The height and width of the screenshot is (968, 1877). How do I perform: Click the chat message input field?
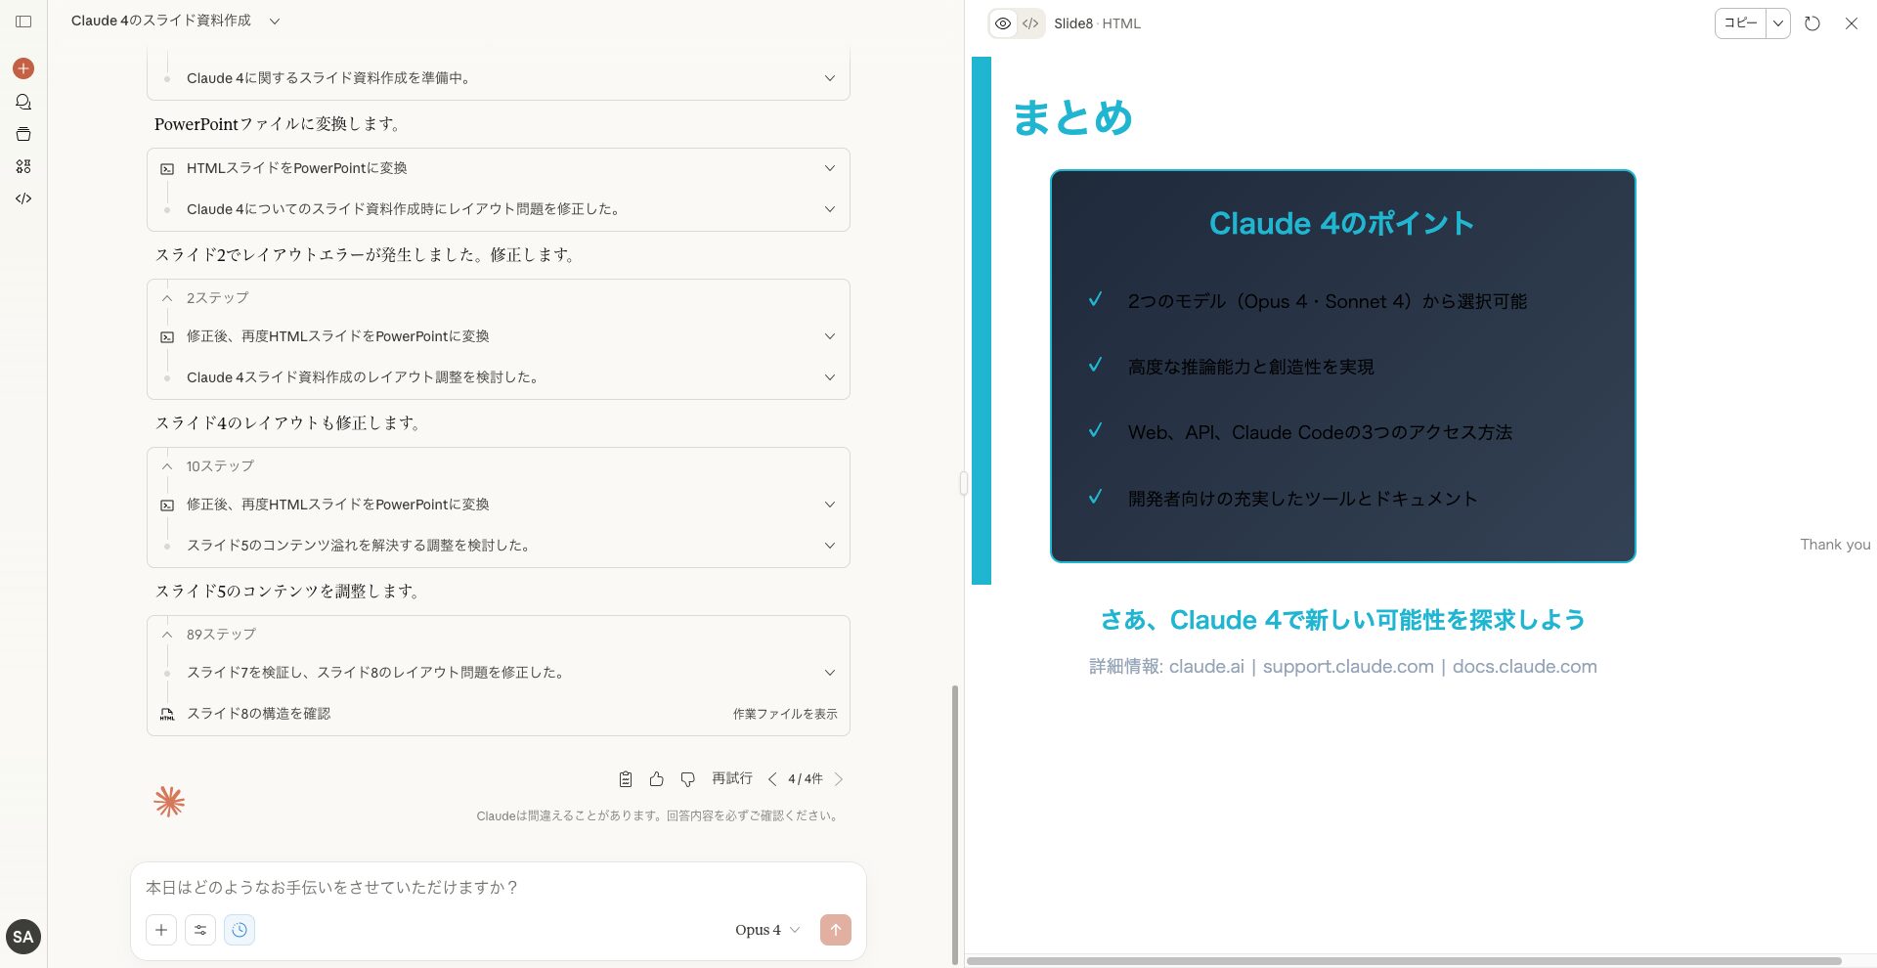[440, 888]
